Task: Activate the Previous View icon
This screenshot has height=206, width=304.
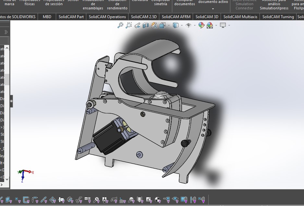Action: (x=137, y=25)
